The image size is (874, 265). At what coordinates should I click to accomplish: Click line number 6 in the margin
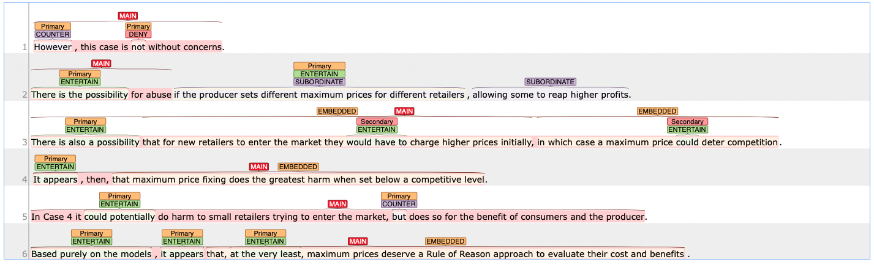click(24, 254)
